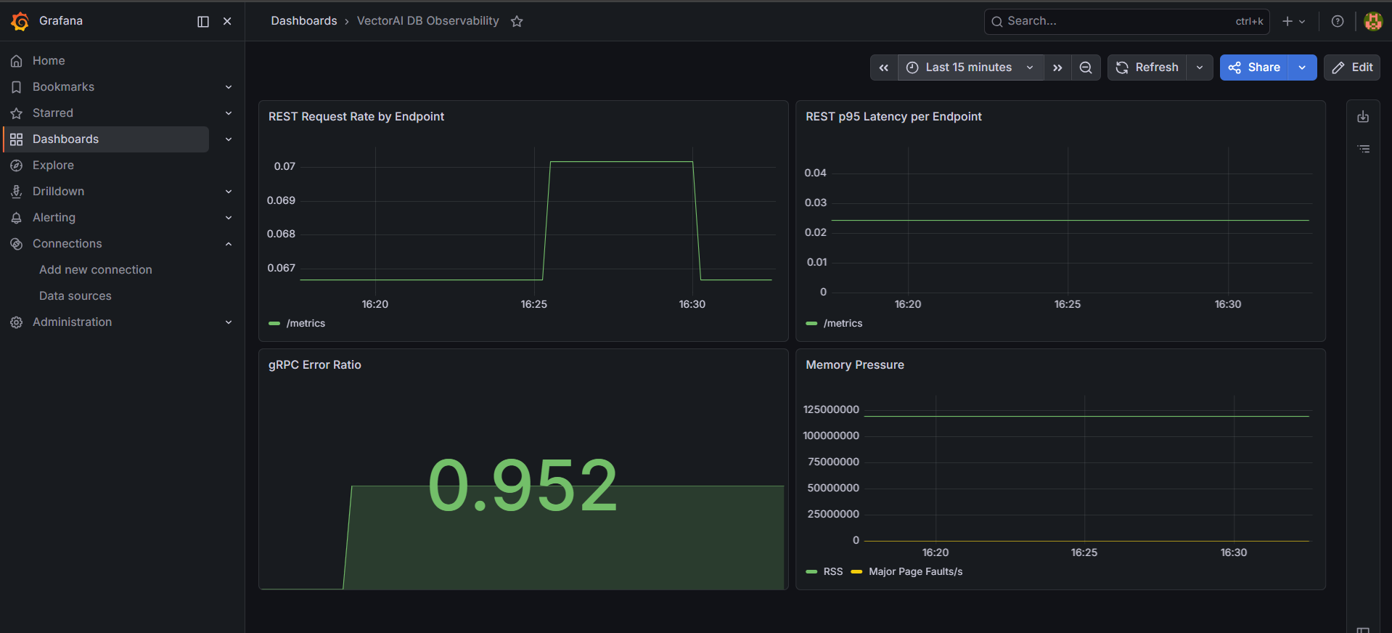Toggle /metrics legend in Request Rate panel
The height and width of the screenshot is (633, 1392).
point(306,324)
